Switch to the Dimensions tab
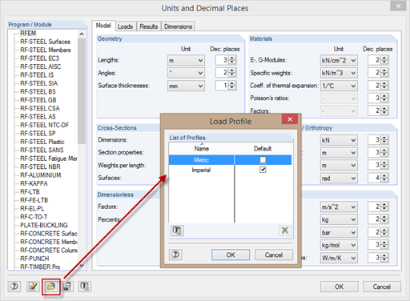410x301 pixels. 178,26
